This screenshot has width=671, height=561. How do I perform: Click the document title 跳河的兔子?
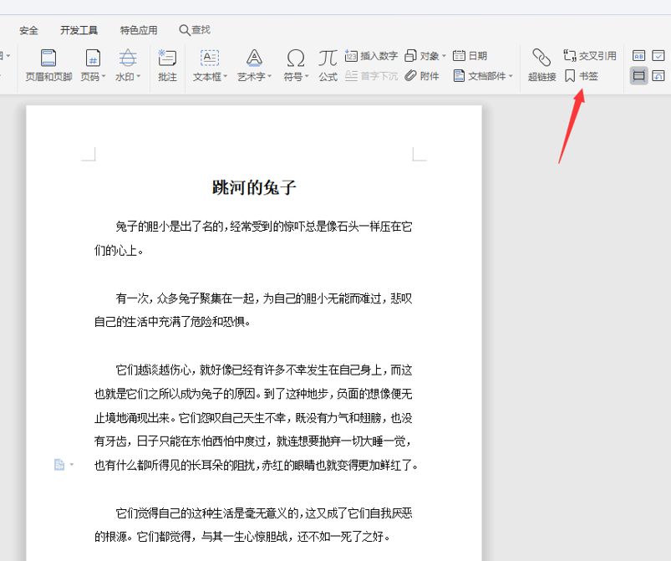pos(254,187)
